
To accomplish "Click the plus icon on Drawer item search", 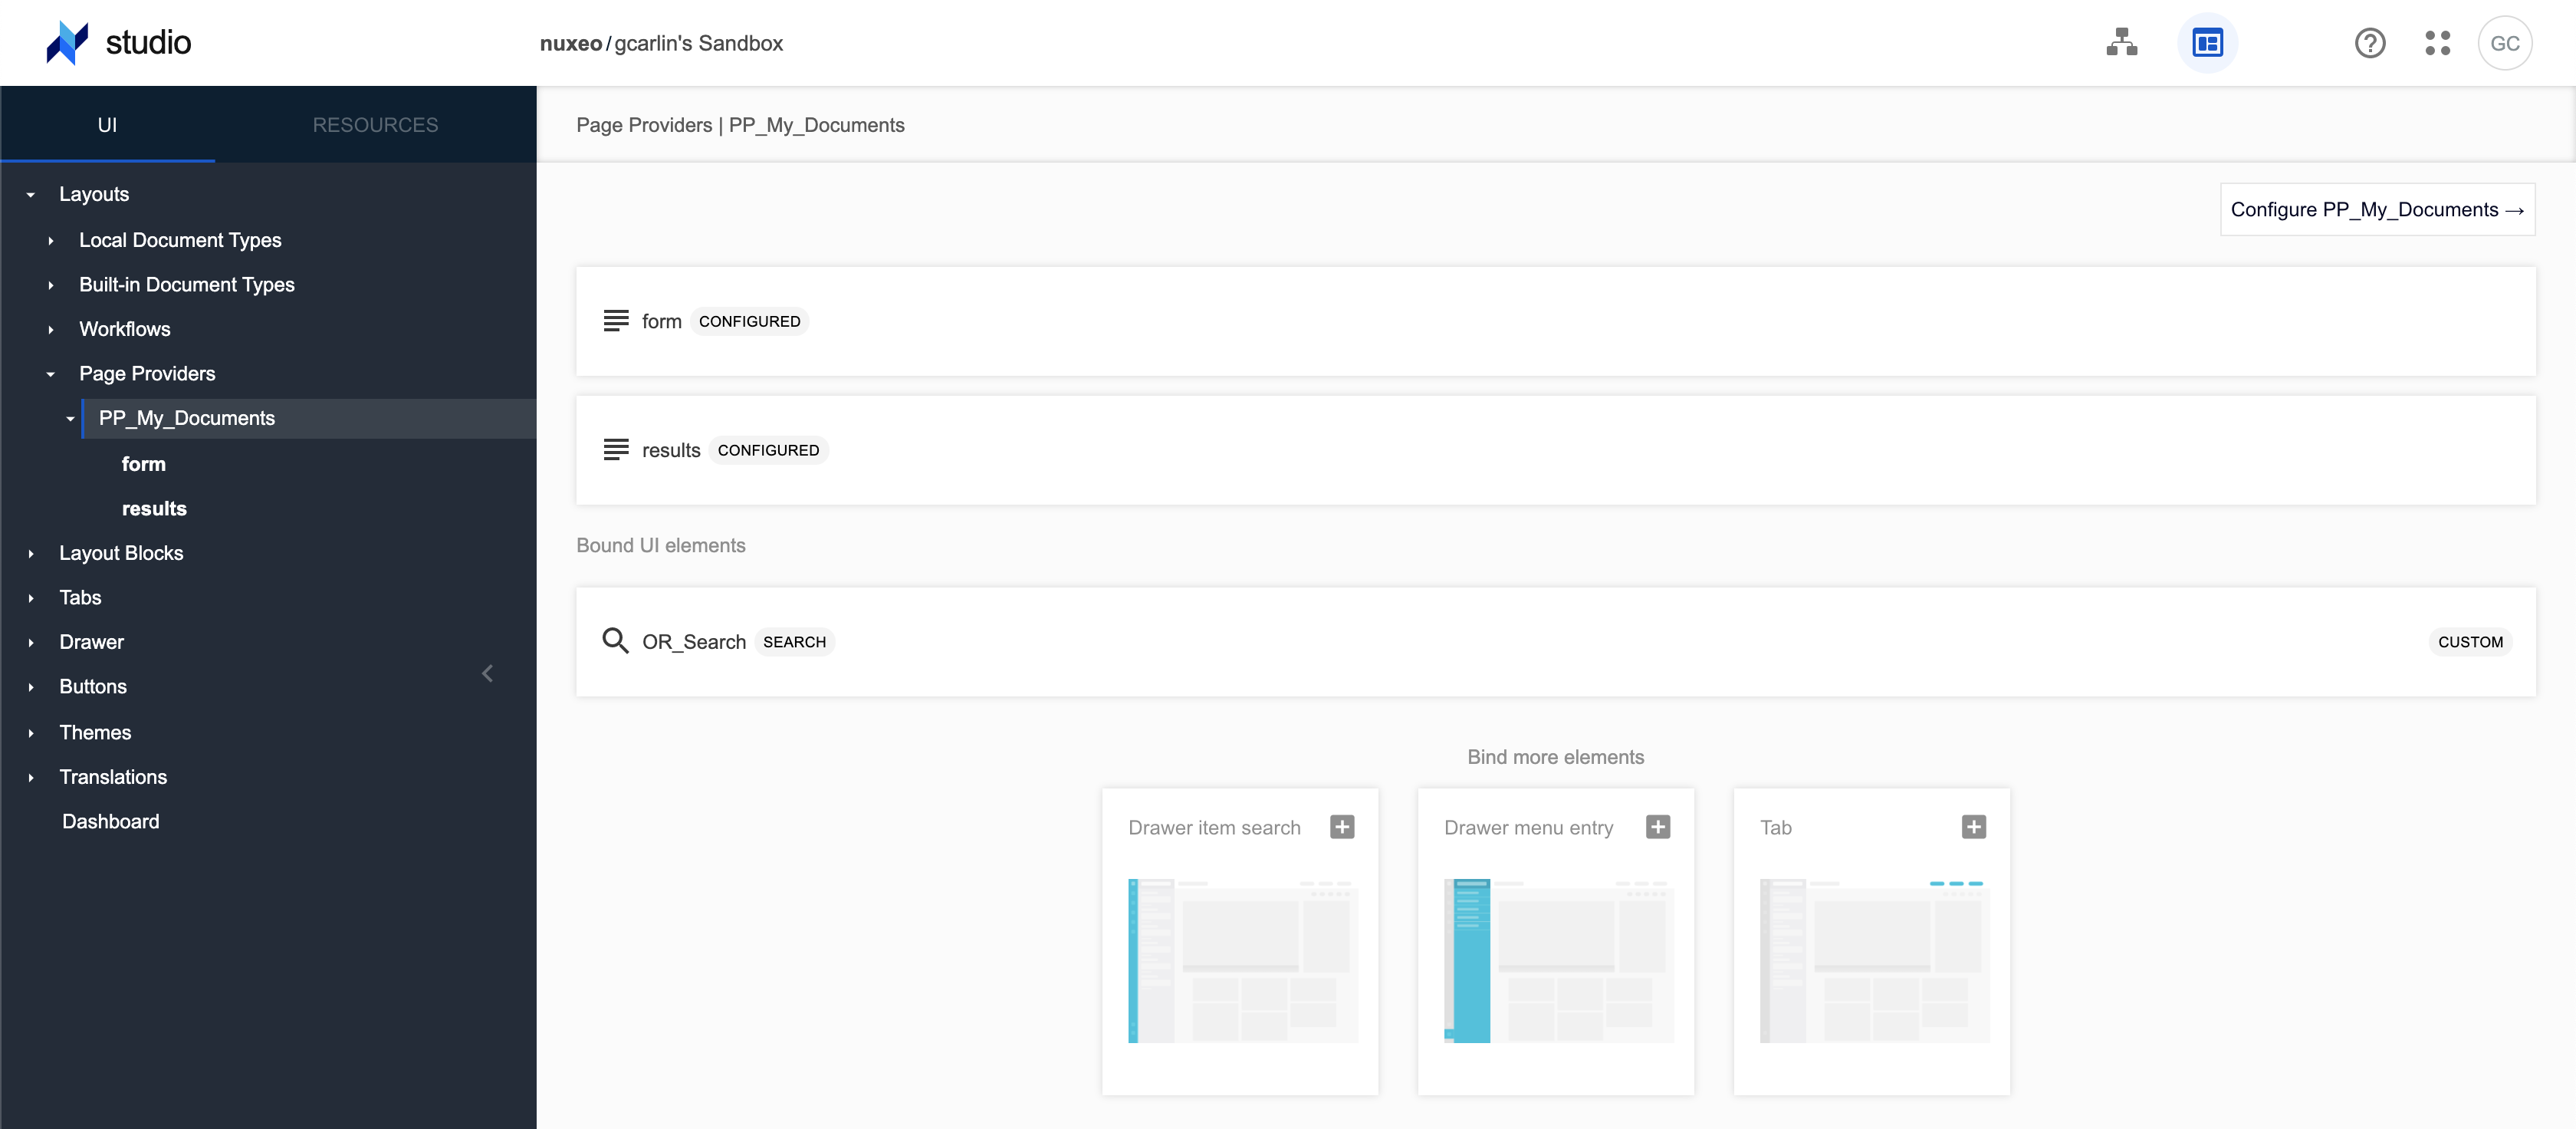I will coord(1342,827).
